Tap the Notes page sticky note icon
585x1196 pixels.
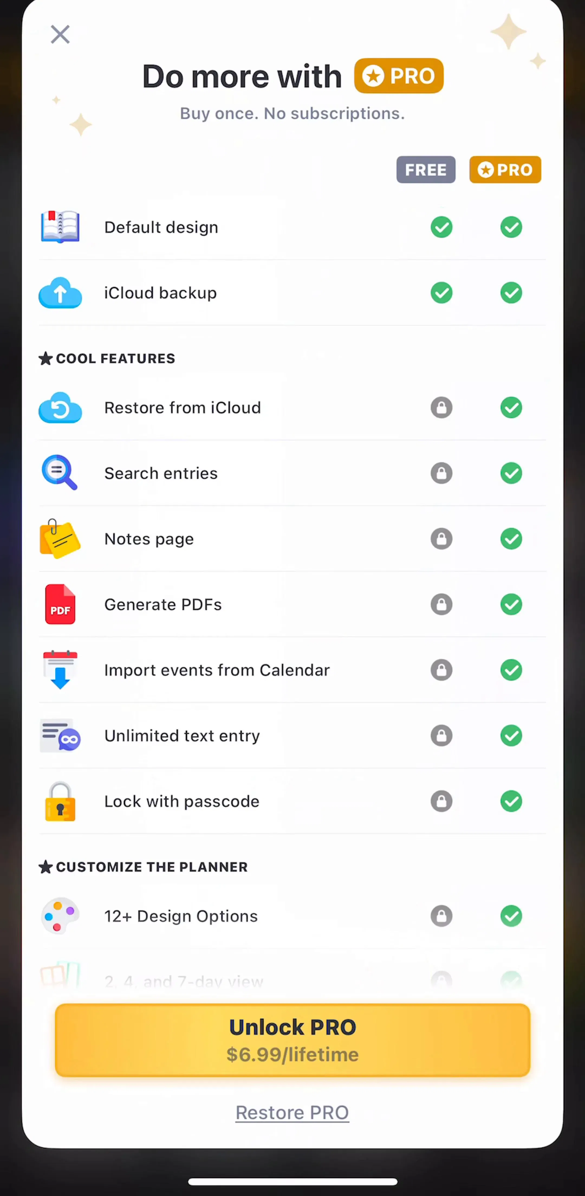[x=60, y=539]
